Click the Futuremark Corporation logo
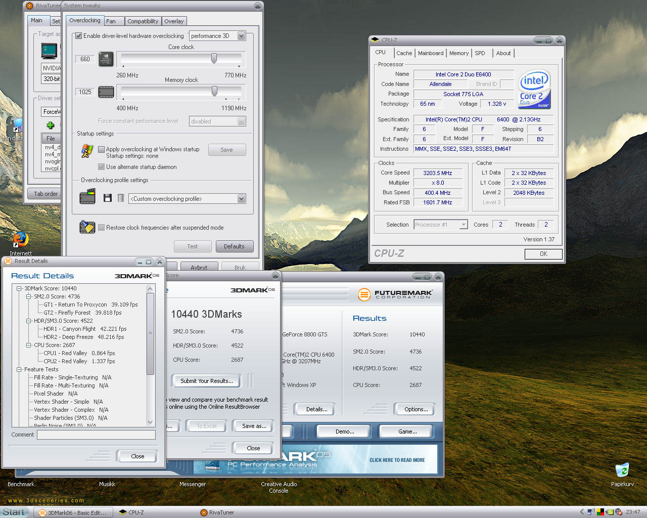The width and height of the screenshot is (647, 518). (395, 294)
